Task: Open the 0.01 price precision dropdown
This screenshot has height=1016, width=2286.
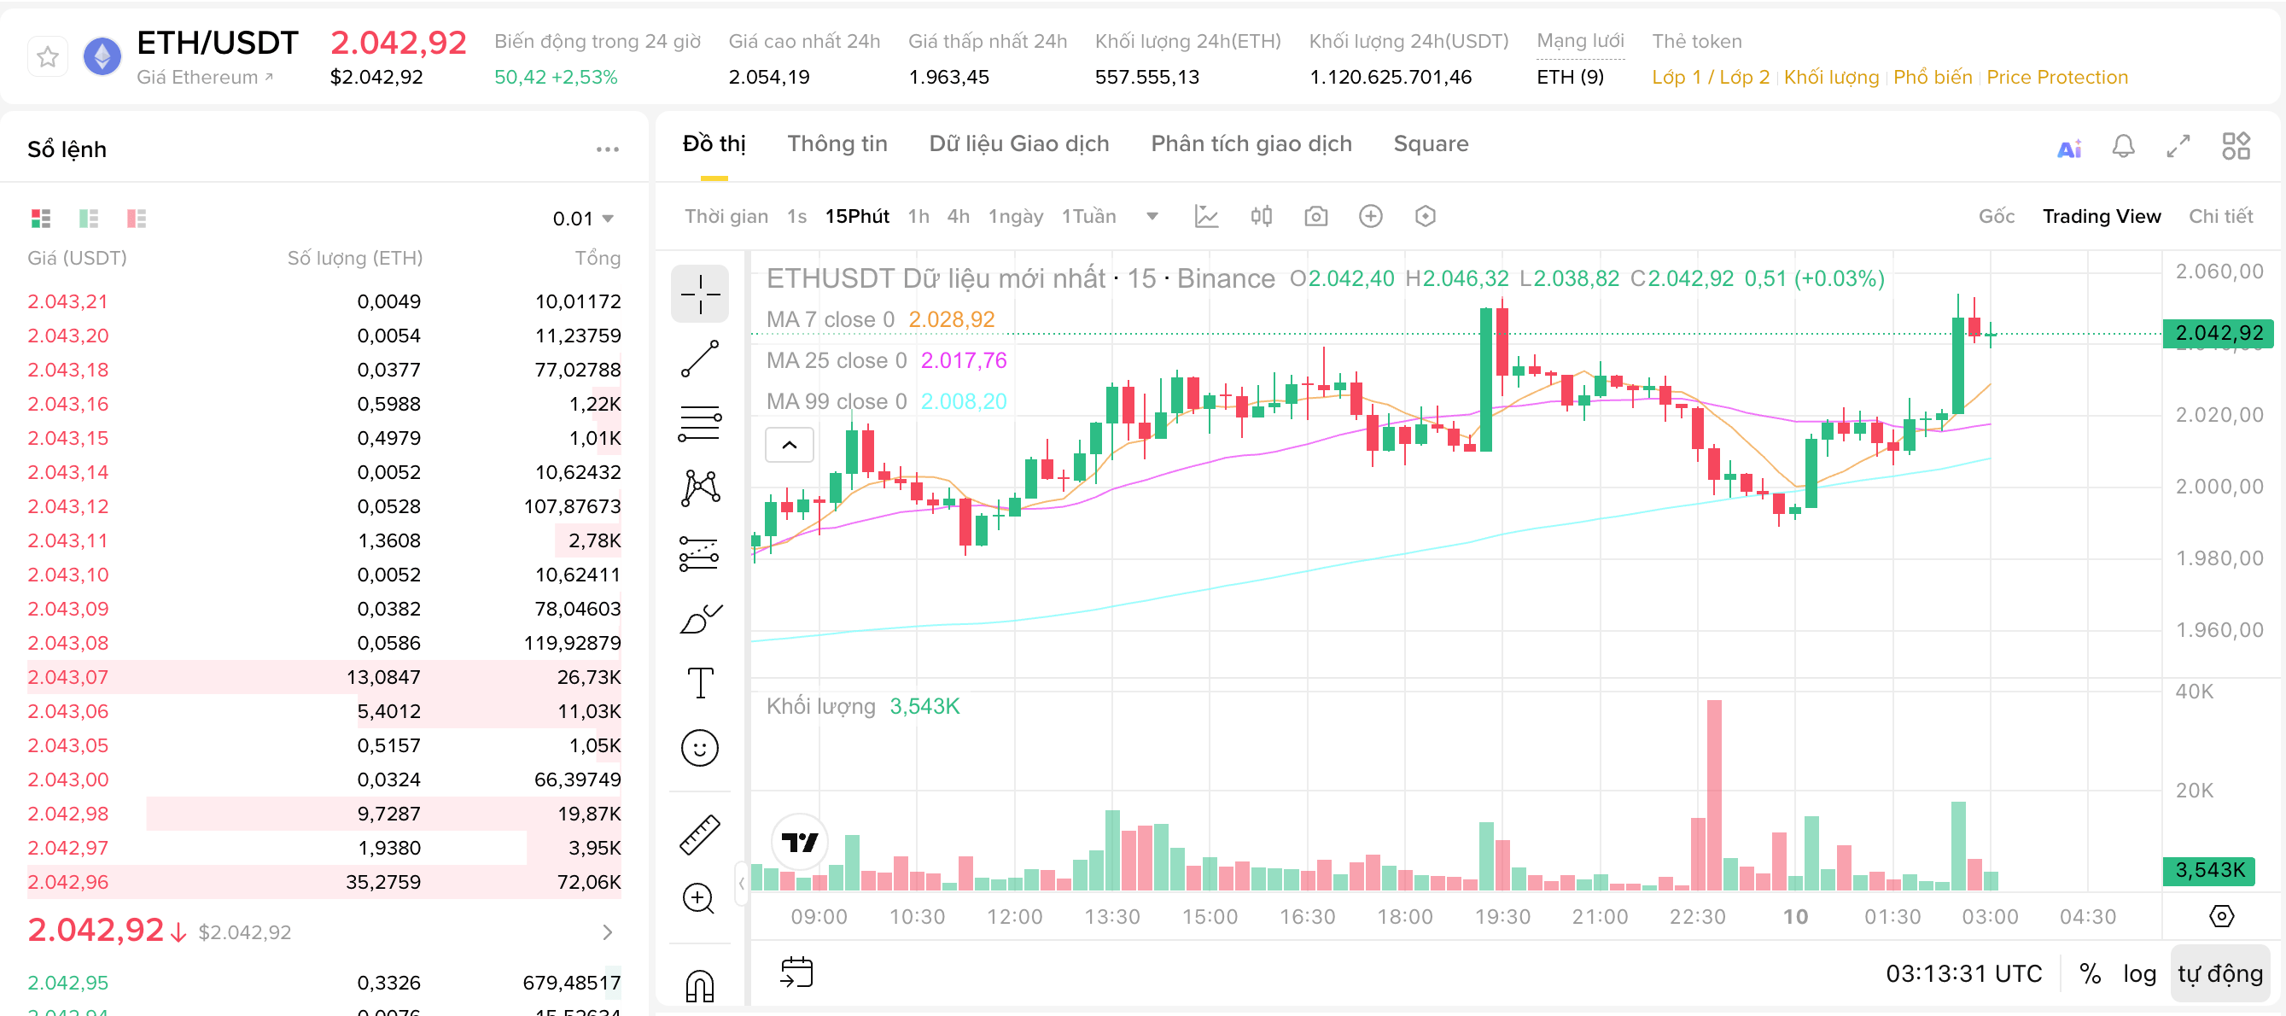Action: tap(583, 219)
